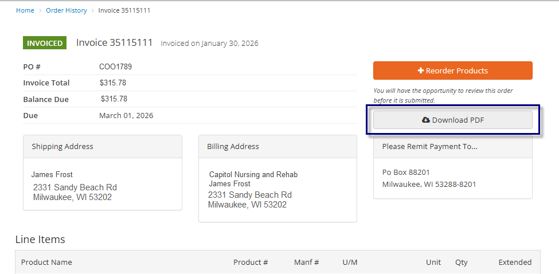Screen dimensions: 559x274
Task: Click the Invoice Total value $315.78
Action: 112,83
